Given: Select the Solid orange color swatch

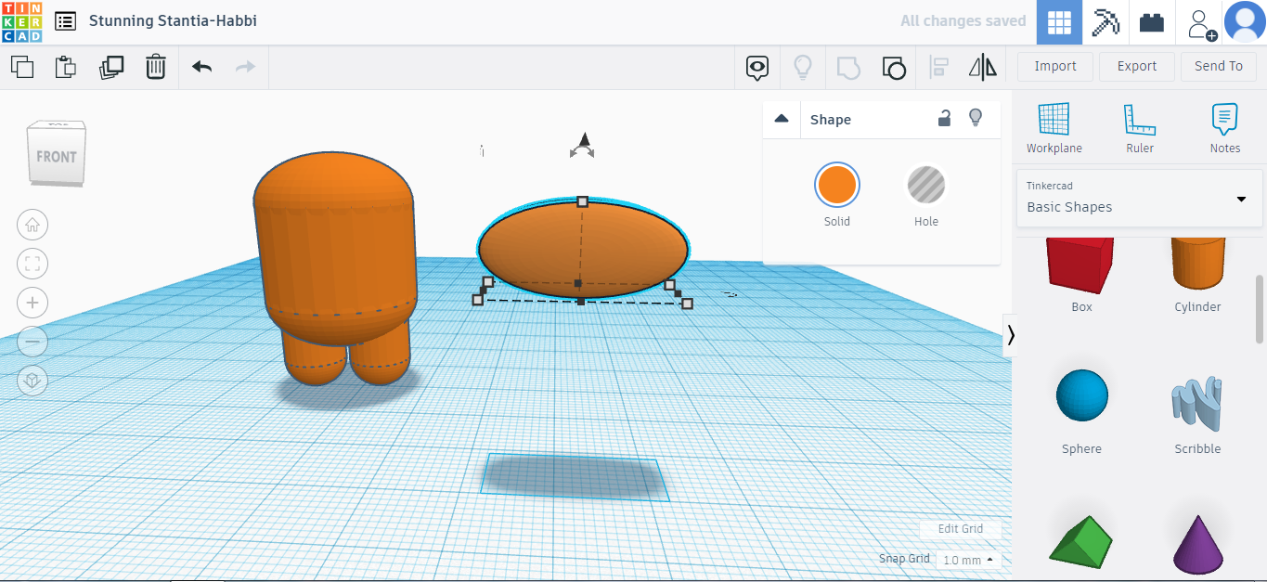Looking at the screenshot, I should coord(837,185).
